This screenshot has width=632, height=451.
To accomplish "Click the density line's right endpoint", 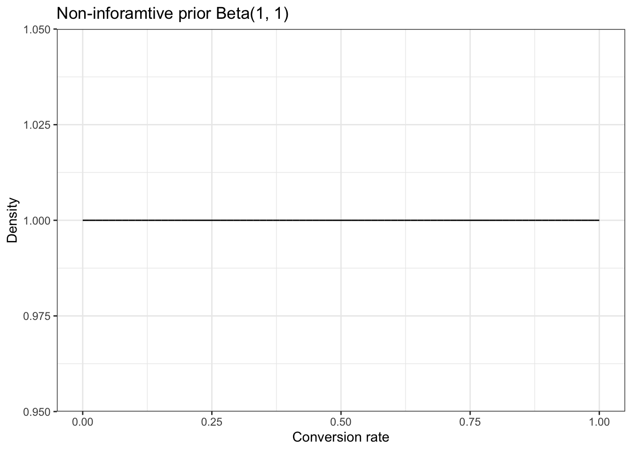I will (599, 220).
